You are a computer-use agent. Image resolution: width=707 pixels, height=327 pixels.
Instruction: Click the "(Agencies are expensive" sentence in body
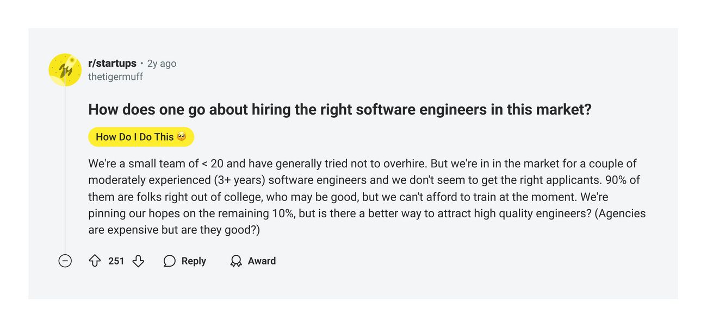click(367, 222)
